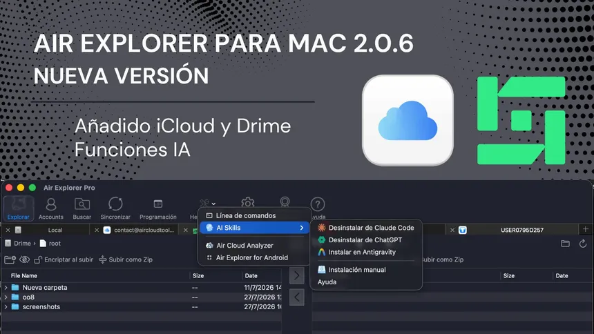
Task: Open the Programación schedule tool
Action: [x=158, y=208]
